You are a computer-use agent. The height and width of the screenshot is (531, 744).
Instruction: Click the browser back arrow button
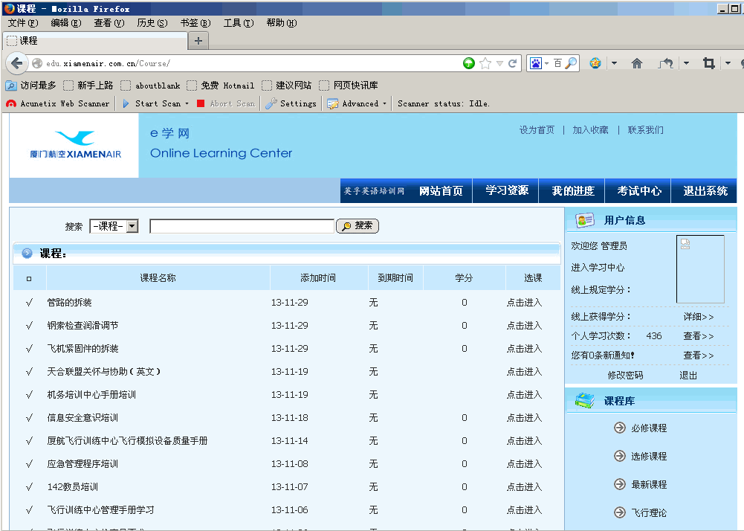pyautogui.click(x=16, y=63)
